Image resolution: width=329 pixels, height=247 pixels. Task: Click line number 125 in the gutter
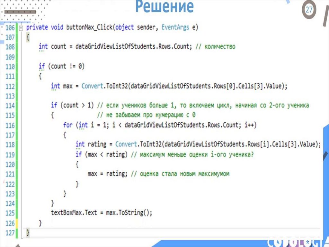pyautogui.click(x=10, y=213)
